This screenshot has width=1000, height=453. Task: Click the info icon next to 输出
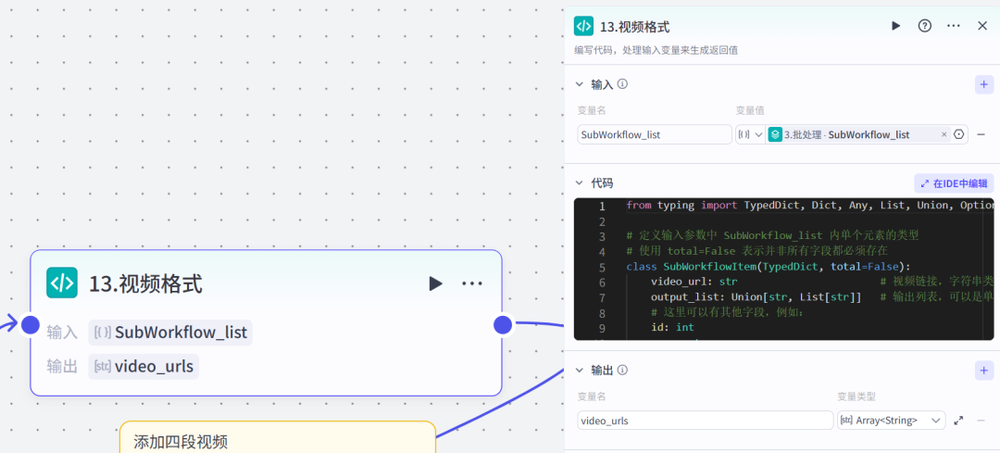(x=622, y=370)
